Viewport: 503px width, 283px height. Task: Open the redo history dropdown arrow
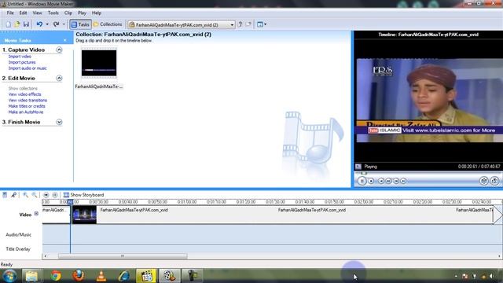coord(64,24)
